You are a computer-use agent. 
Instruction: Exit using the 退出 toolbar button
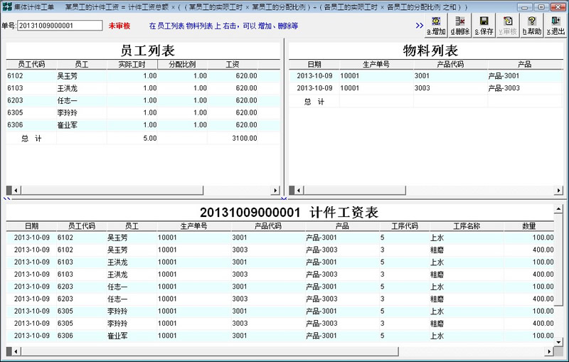click(x=555, y=26)
